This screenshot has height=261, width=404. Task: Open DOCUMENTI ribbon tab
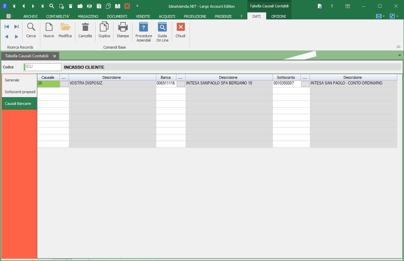117,16
